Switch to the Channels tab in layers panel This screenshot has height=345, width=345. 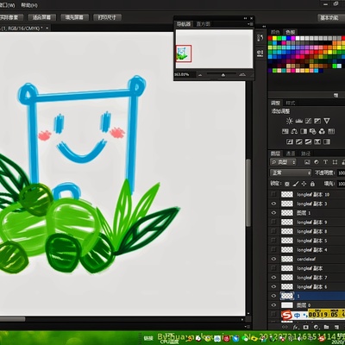click(291, 154)
